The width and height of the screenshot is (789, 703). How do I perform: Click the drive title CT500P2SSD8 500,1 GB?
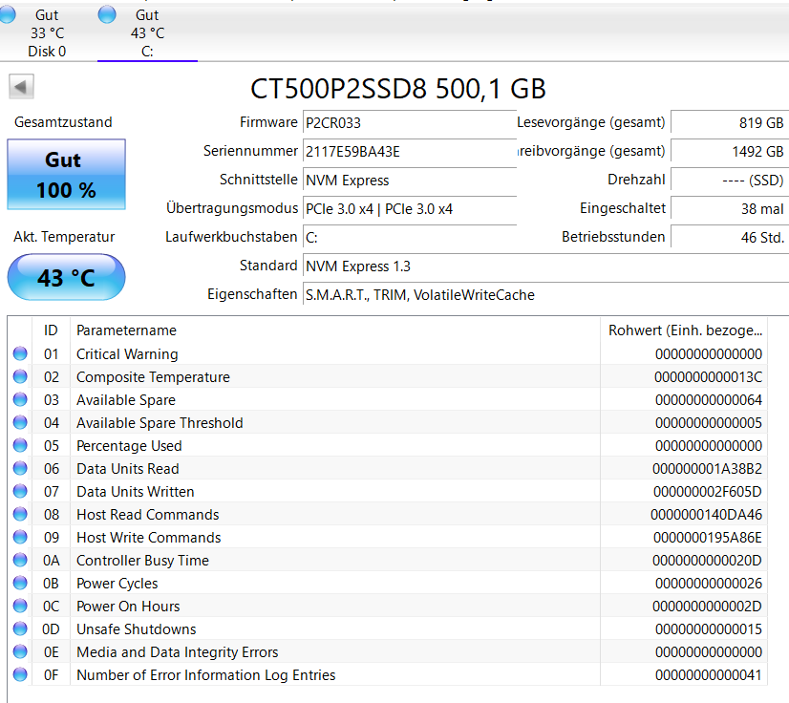coord(398,89)
